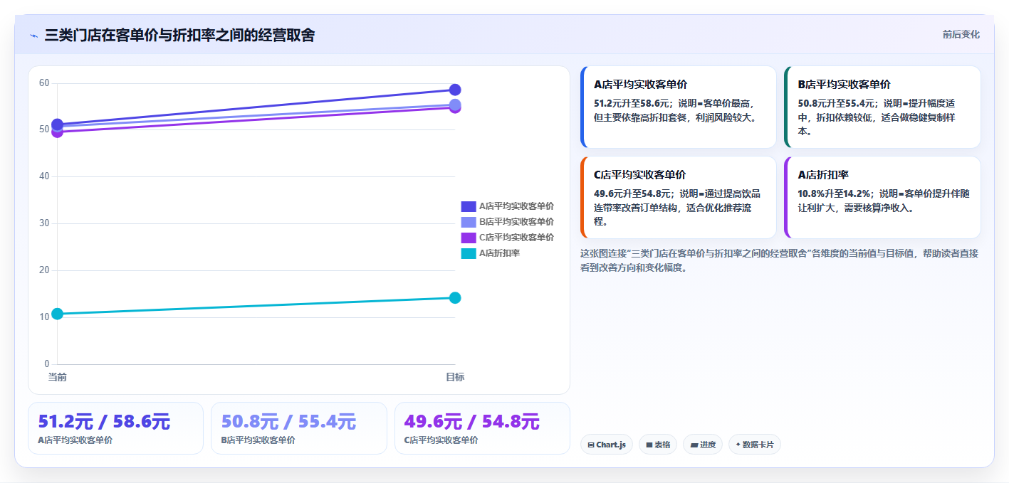This screenshot has width=1009, height=483.
Task: Click the 目标 x-axis label
Action: tap(455, 377)
